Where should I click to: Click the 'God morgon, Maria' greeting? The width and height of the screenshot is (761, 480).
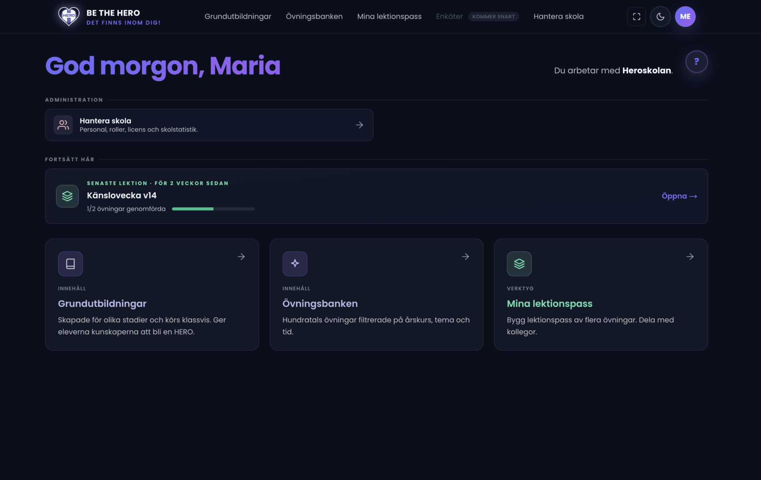pyautogui.click(x=163, y=66)
